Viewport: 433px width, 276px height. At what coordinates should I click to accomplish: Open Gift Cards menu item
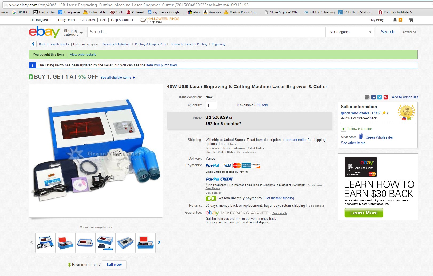pos(88,20)
